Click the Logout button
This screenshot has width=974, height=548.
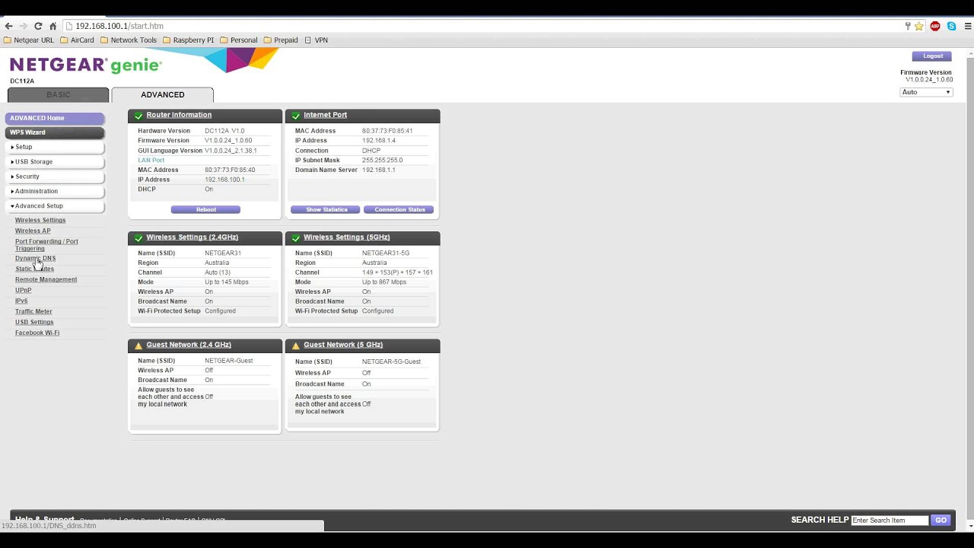pyautogui.click(x=932, y=56)
